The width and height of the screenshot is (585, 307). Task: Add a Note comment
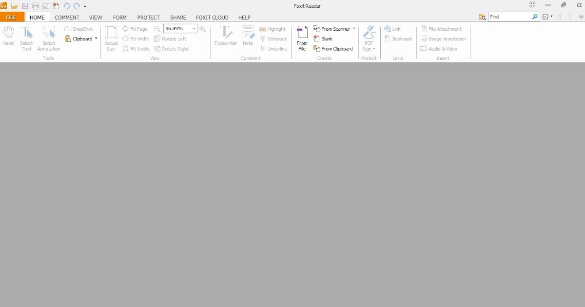tap(248, 37)
